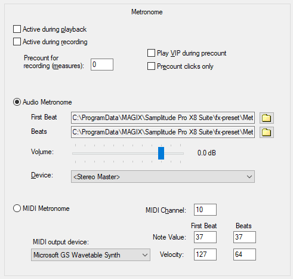Tick Precount clicks only option
The width and height of the screenshot is (293, 279).
151,66
